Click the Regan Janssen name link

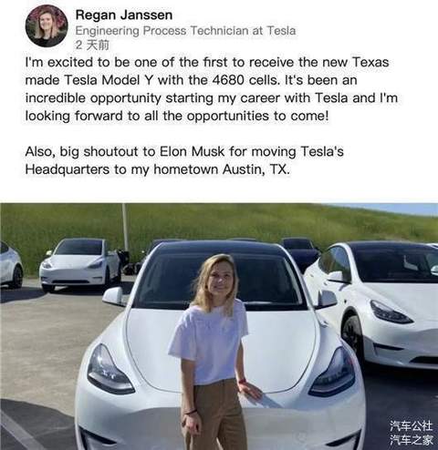(x=124, y=15)
